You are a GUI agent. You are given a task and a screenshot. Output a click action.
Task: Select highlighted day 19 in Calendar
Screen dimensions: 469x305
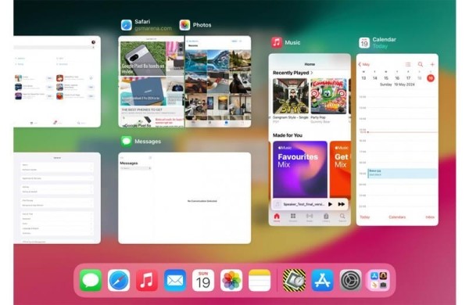[431, 78]
